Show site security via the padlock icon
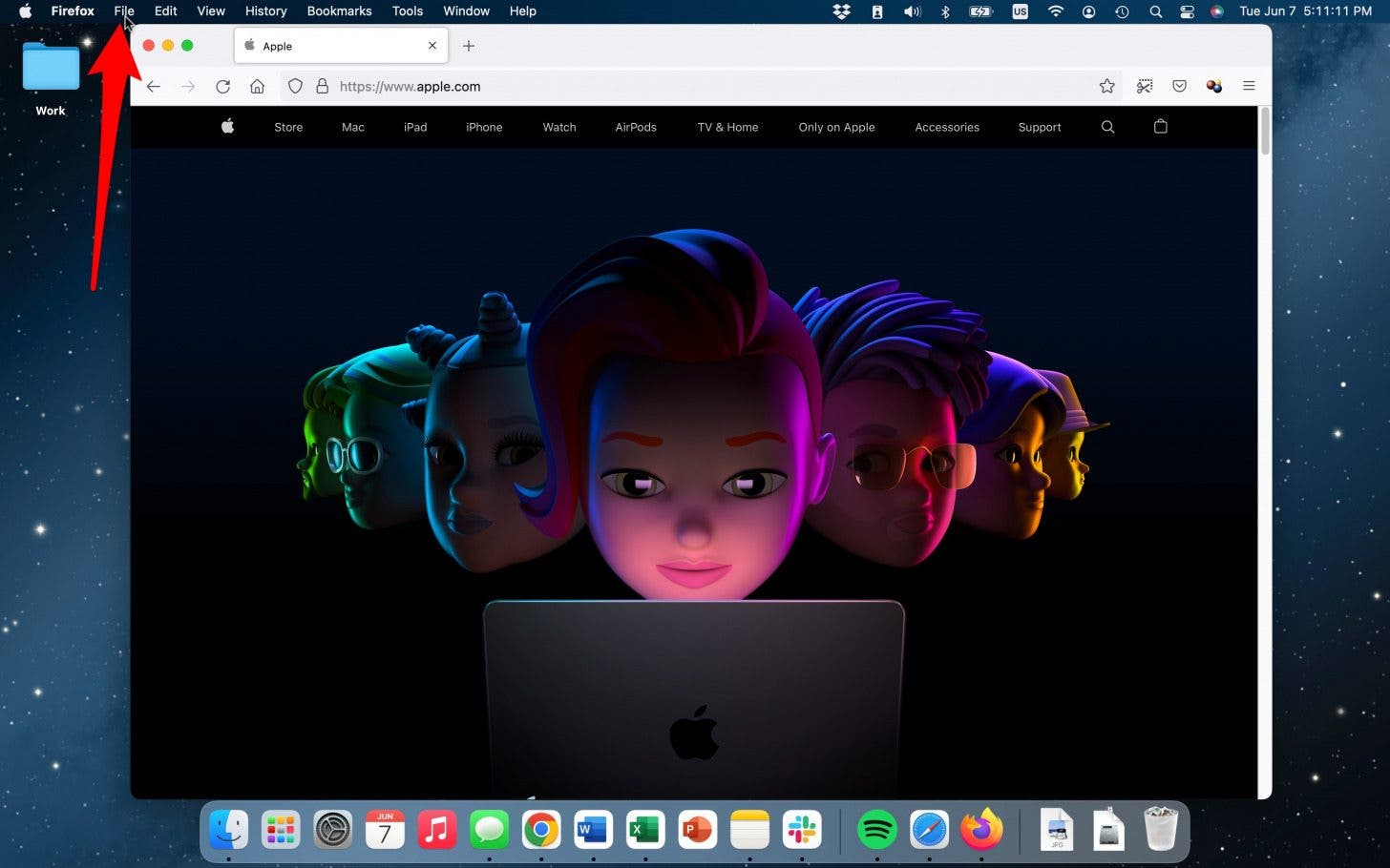1390x868 pixels. click(322, 86)
